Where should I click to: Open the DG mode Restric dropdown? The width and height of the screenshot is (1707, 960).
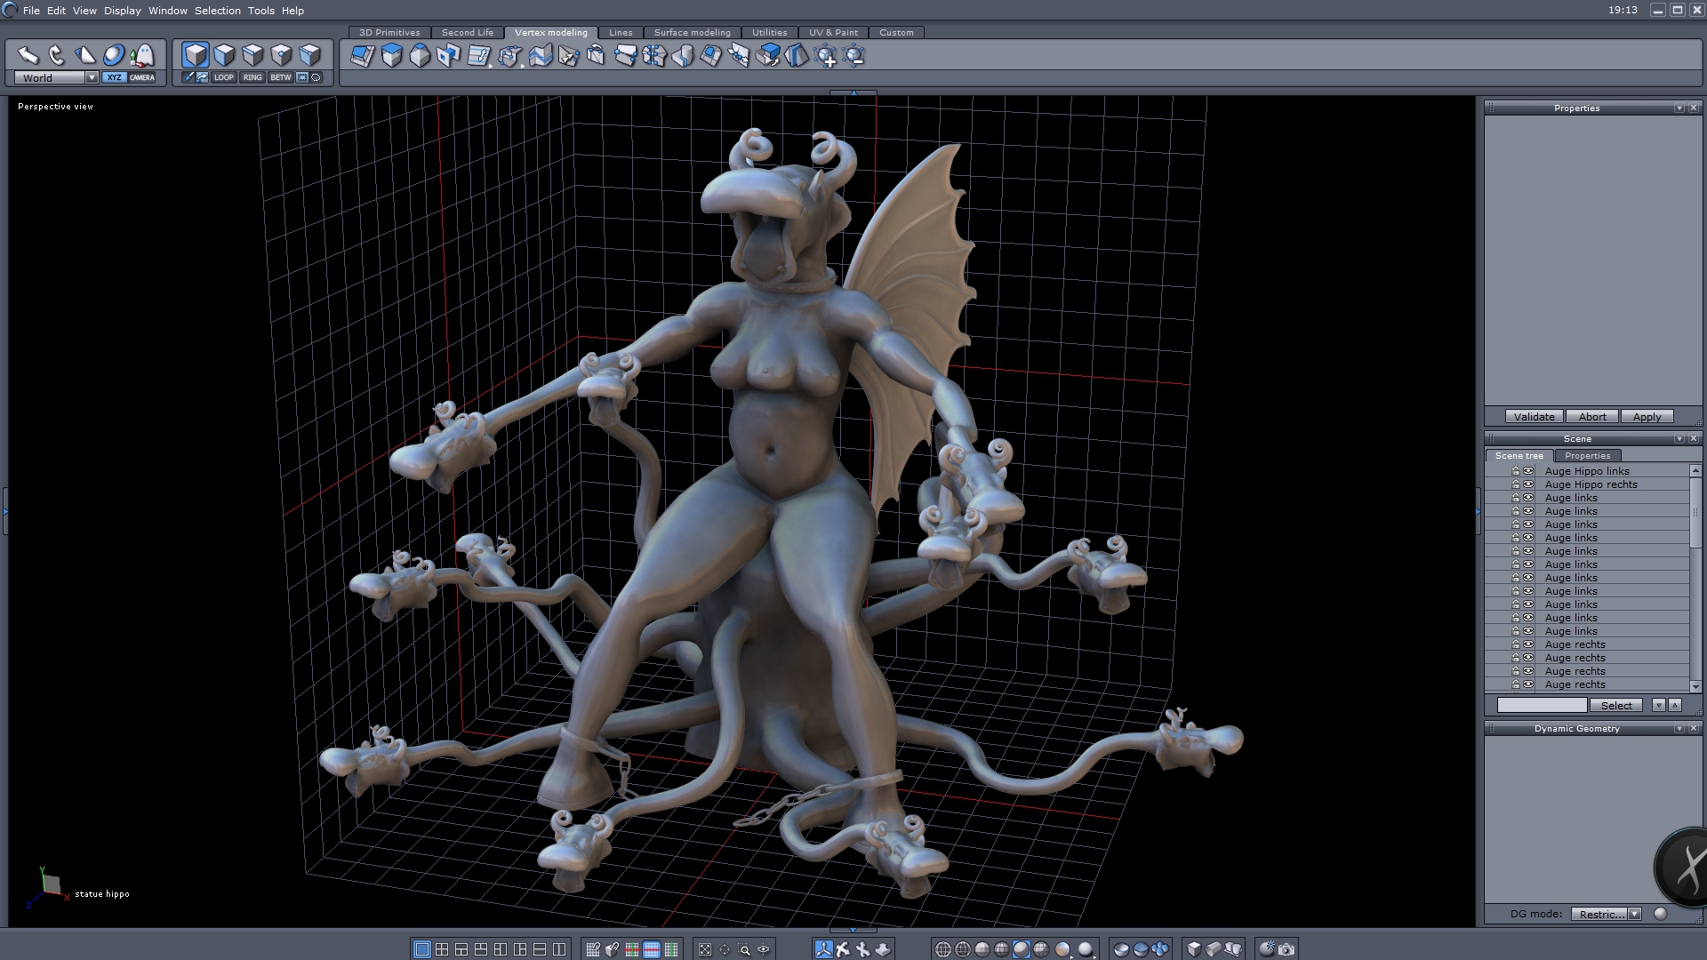click(x=1634, y=914)
